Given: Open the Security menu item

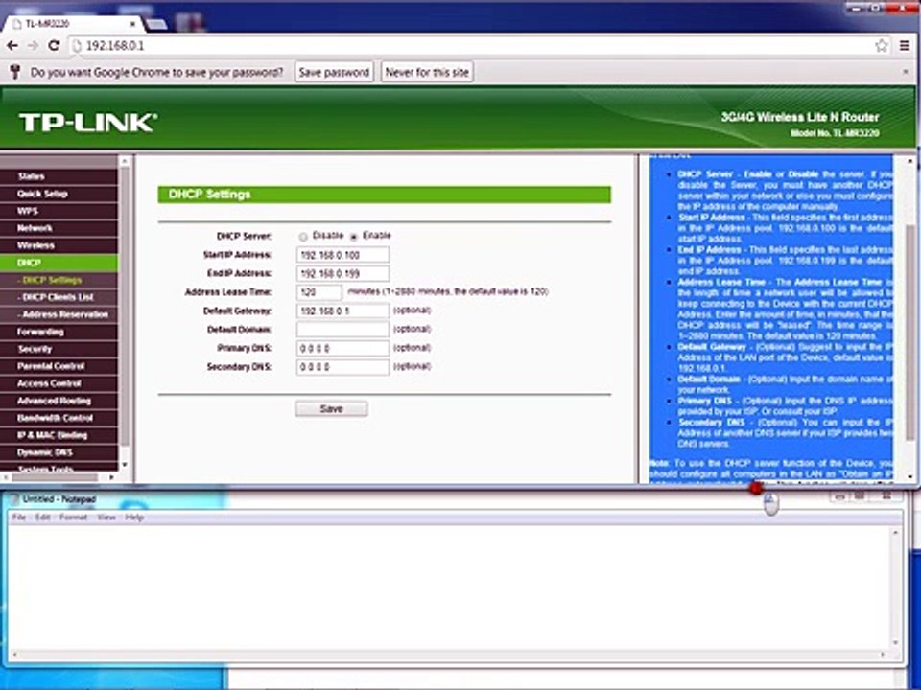Looking at the screenshot, I should [59, 349].
